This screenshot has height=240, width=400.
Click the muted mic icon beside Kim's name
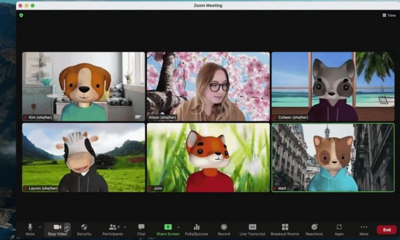(25, 117)
